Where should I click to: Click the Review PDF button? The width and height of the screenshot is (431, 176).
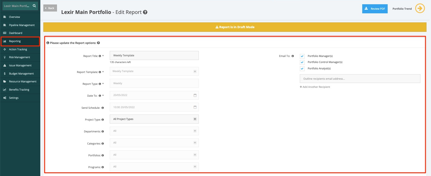[x=375, y=9]
